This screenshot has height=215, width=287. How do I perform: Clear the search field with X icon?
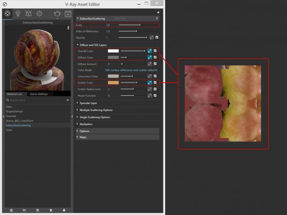pyautogui.click(x=68, y=100)
